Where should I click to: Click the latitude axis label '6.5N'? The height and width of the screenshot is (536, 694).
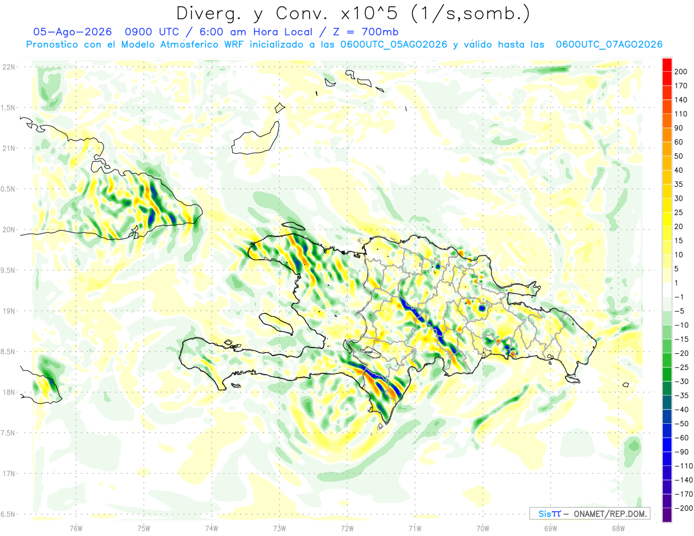click(8, 515)
